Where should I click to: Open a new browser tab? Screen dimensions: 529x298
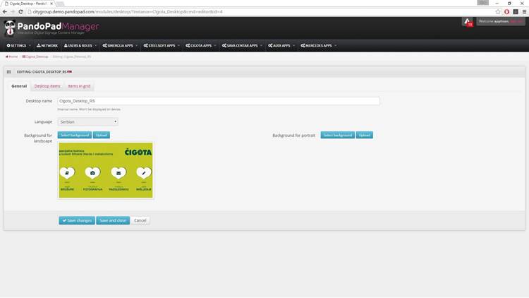[60, 4]
